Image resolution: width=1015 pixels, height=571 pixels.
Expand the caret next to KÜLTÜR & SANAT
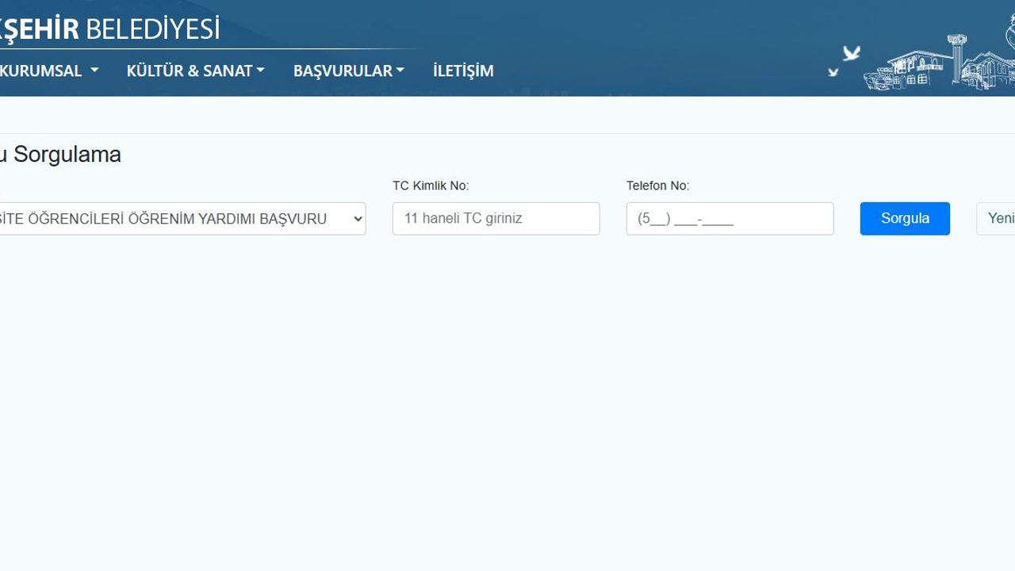click(260, 71)
